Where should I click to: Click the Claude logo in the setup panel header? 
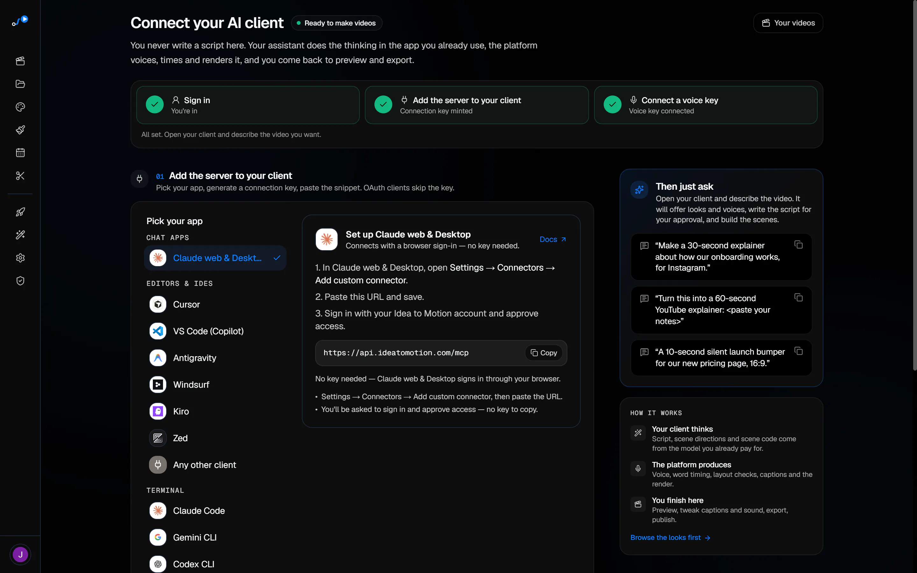pyautogui.click(x=327, y=239)
